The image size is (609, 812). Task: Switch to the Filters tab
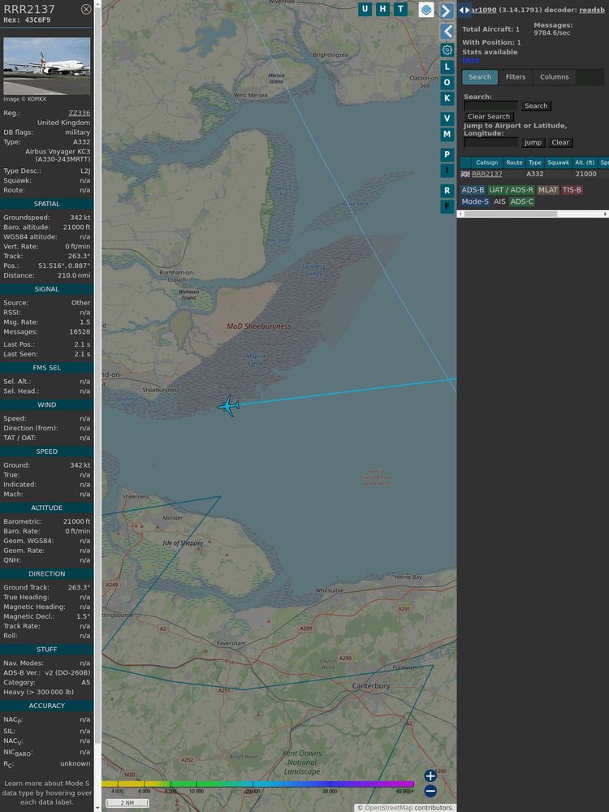click(516, 77)
